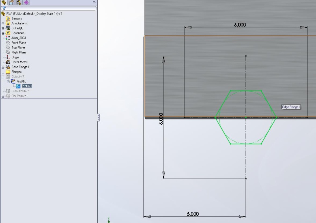
Task: Click the Annotations folder icon
Action: pyautogui.click(x=8, y=23)
